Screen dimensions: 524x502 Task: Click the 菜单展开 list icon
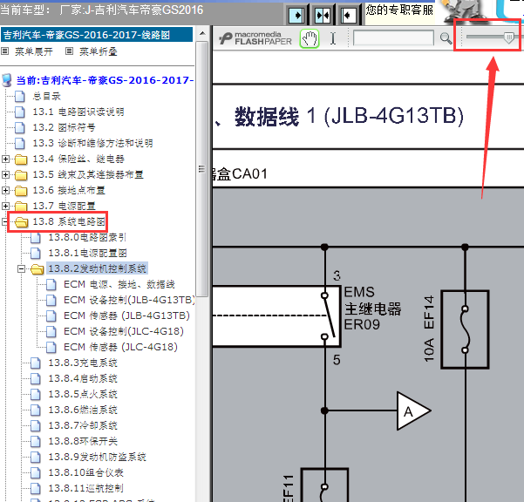click(4, 51)
